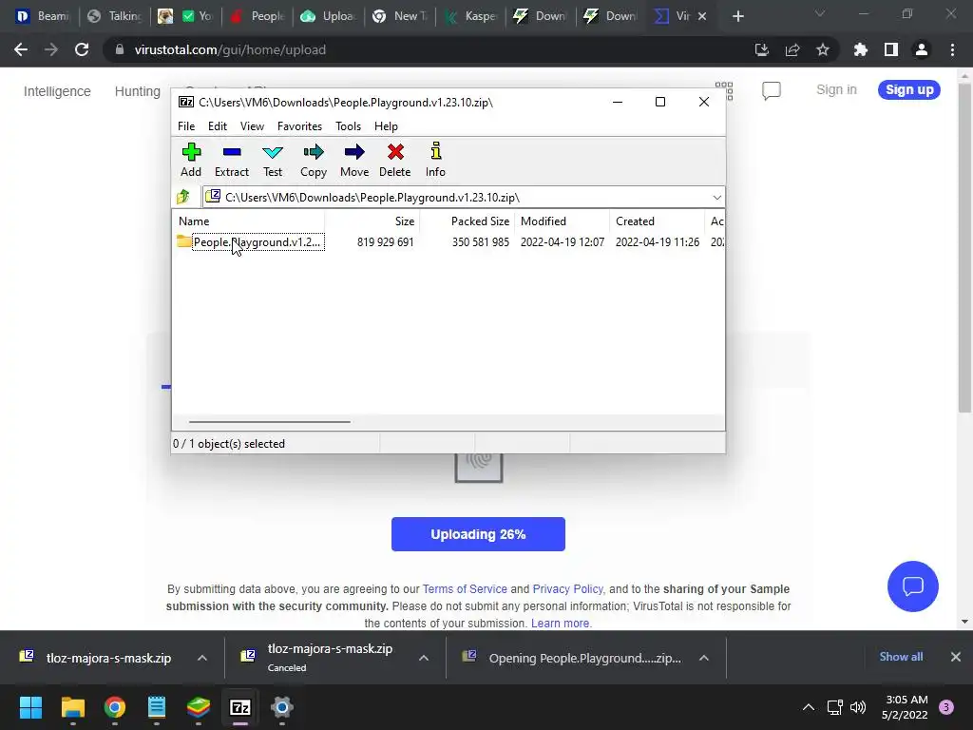
Task: Open archive Info in 7-Zip
Action: pyautogui.click(x=435, y=160)
